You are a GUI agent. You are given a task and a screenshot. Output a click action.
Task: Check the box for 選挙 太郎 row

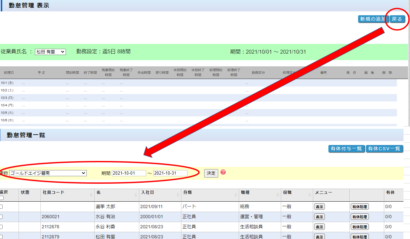pyautogui.click(x=1, y=207)
